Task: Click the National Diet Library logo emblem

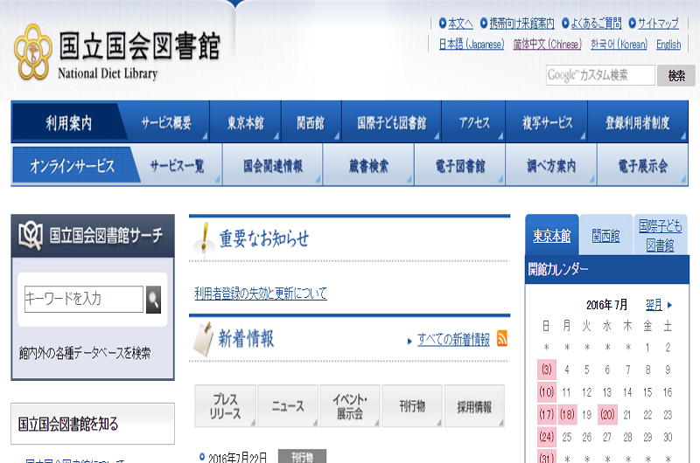Action: tap(33, 51)
